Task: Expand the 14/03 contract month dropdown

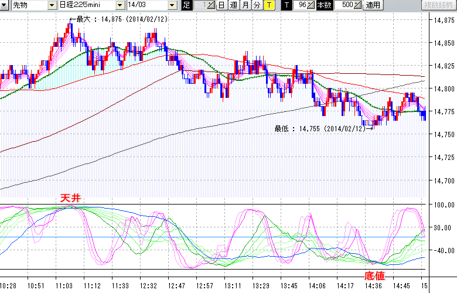Action: click(172, 5)
